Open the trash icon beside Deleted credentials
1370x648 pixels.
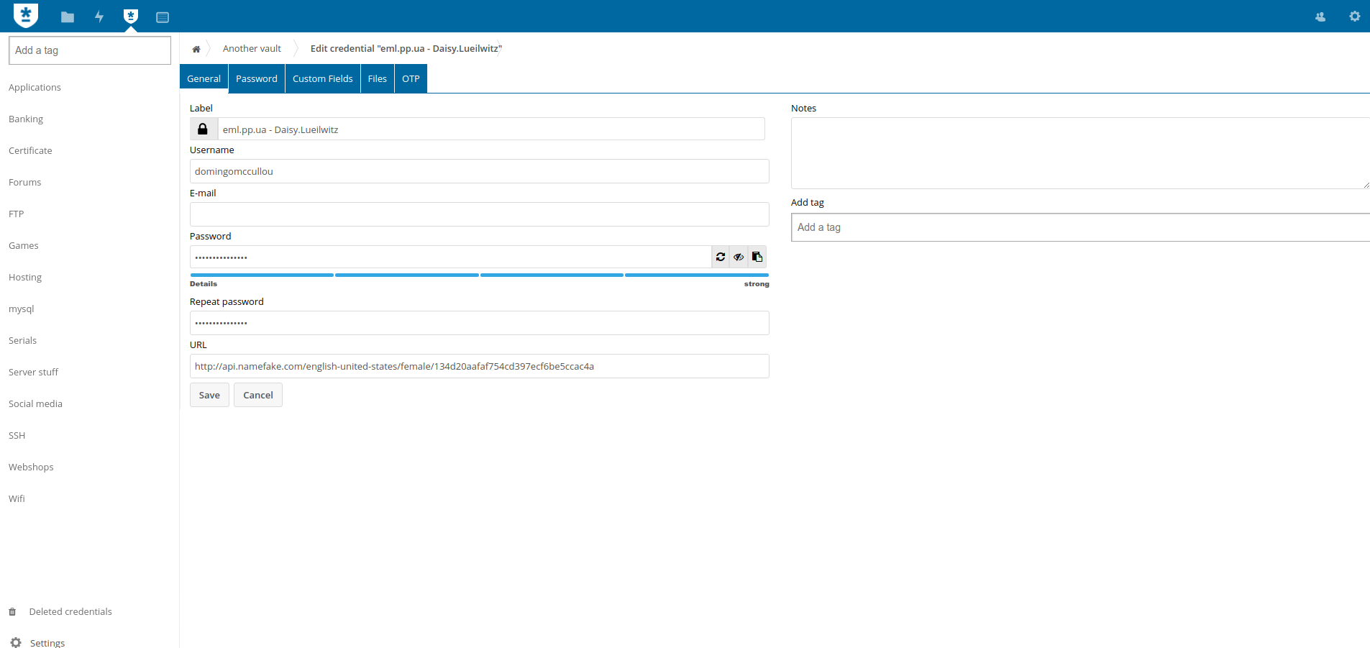coord(12,611)
